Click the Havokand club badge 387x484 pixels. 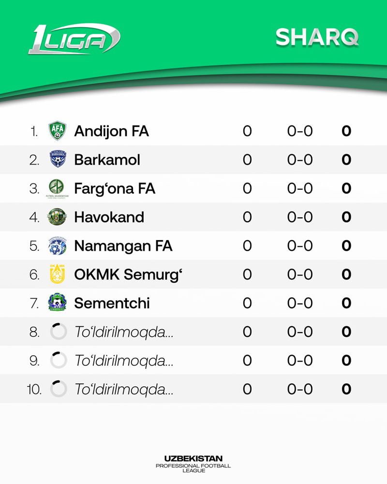[58, 217]
